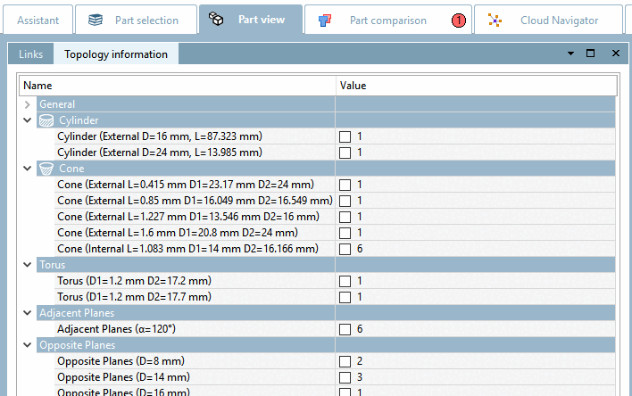Collapse the Cone section
Viewport: 632px width, 396px height.
pos(28,169)
